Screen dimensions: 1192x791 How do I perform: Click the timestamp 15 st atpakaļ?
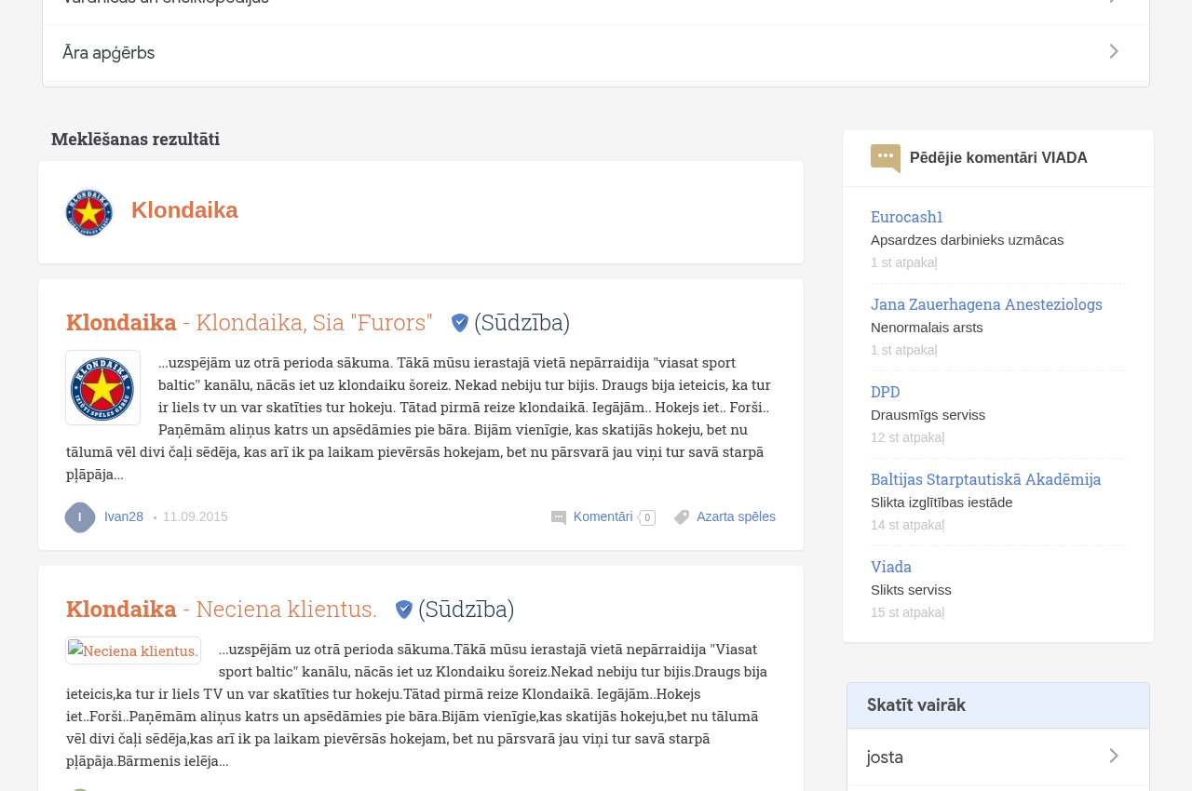tap(908, 612)
